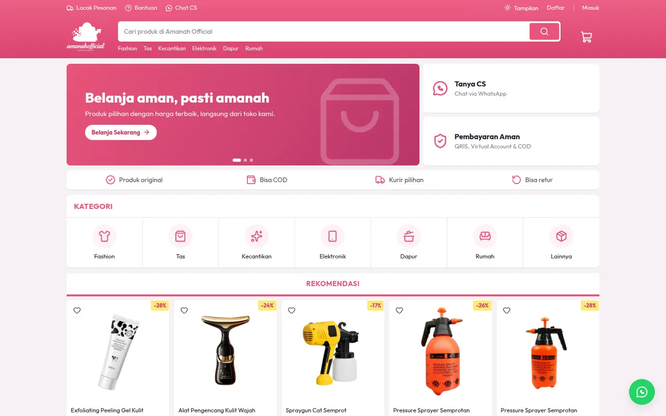Select Elektronik under the search bar
The width and height of the screenshot is (666, 416).
tap(204, 48)
